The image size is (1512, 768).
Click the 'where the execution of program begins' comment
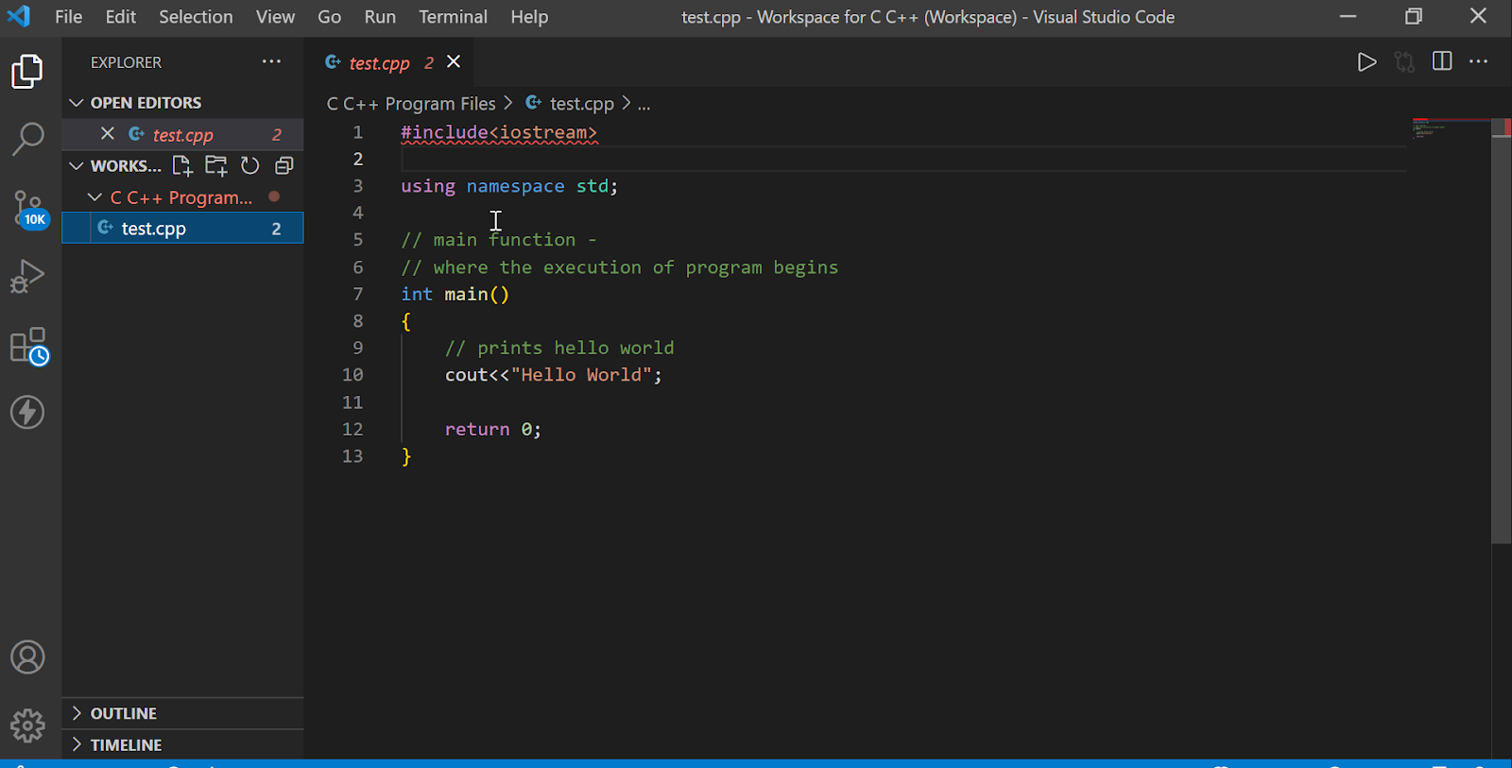point(636,267)
